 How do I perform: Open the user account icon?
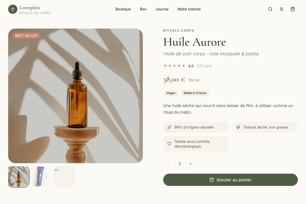282,9
